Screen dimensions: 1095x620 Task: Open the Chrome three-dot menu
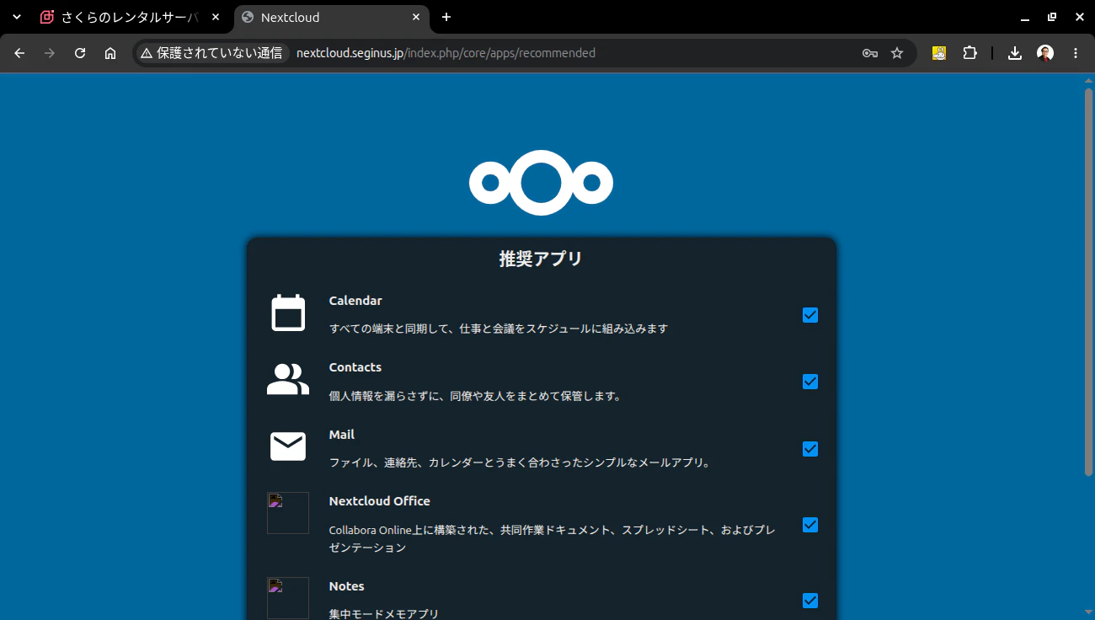coord(1076,53)
